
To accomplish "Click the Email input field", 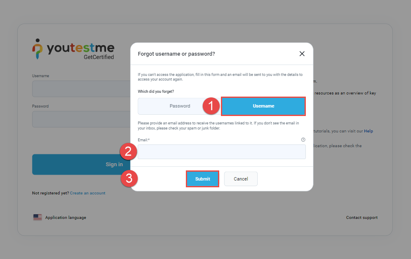I will point(221,152).
